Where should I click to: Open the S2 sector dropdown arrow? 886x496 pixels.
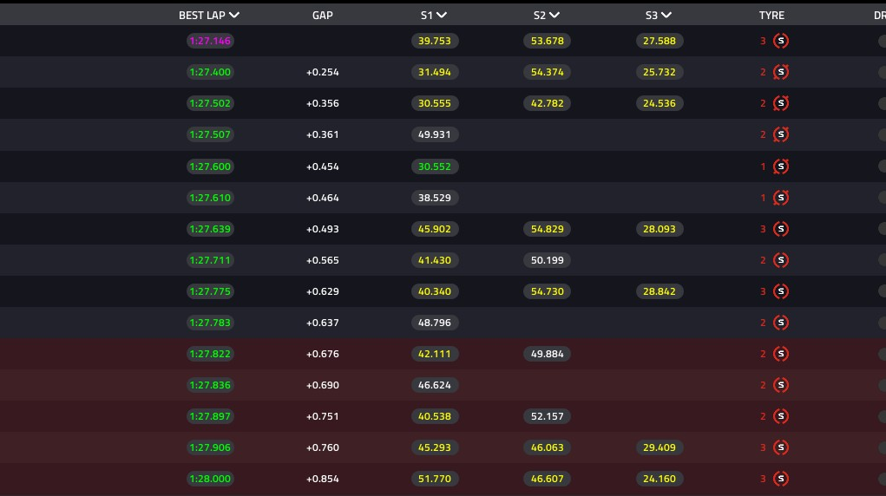click(x=555, y=16)
